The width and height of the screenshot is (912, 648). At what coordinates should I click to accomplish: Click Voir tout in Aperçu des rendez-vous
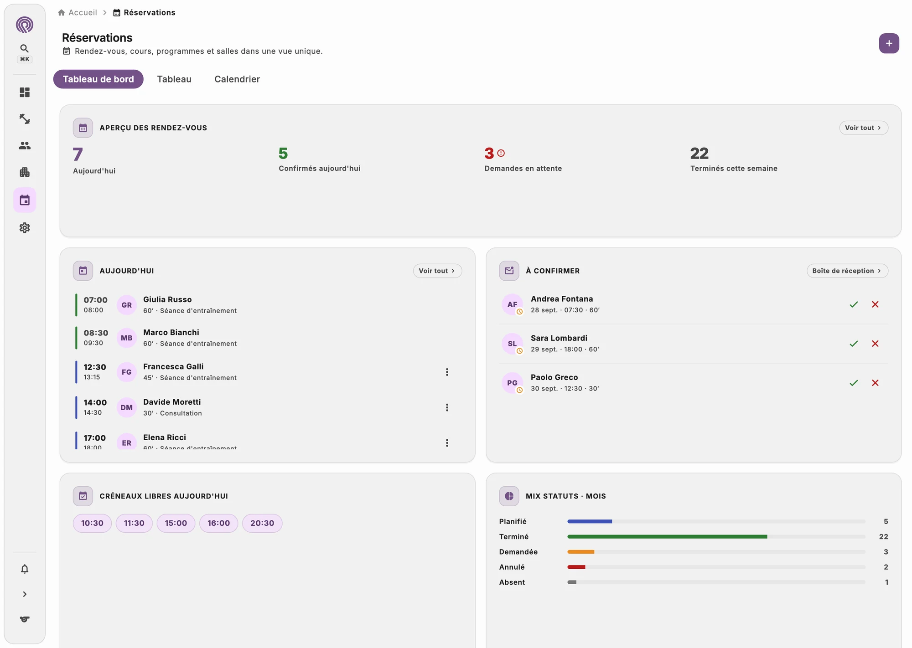tap(863, 128)
